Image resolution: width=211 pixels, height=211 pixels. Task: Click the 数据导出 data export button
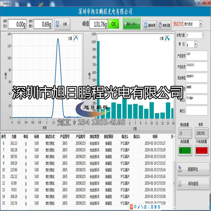tap(193, 169)
